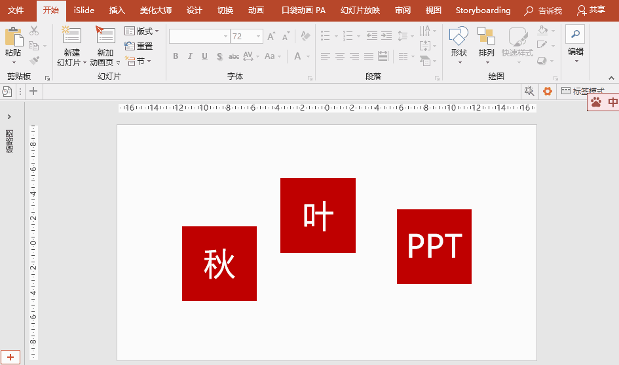This screenshot has width=619, height=365.
Task: Click the shape fill paint bucket
Action: click(x=543, y=30)
